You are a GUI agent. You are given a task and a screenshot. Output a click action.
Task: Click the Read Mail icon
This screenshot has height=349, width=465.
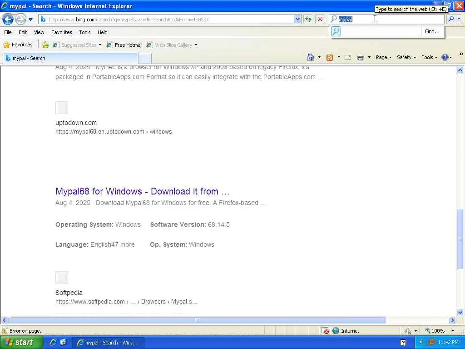348,57
